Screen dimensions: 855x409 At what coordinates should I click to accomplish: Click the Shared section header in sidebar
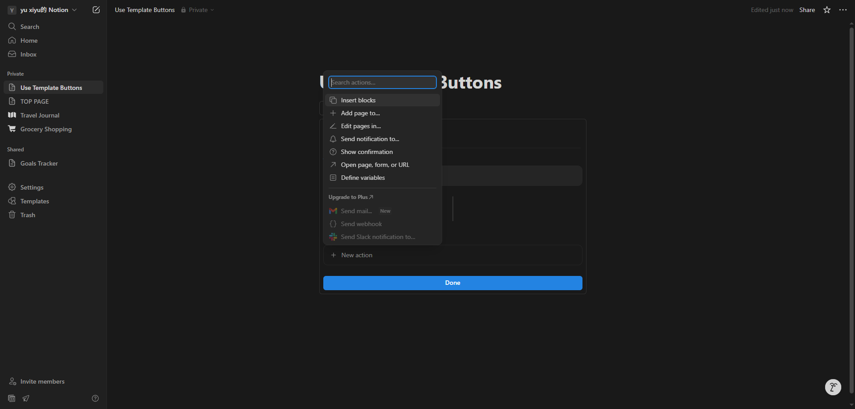point(16,150)
